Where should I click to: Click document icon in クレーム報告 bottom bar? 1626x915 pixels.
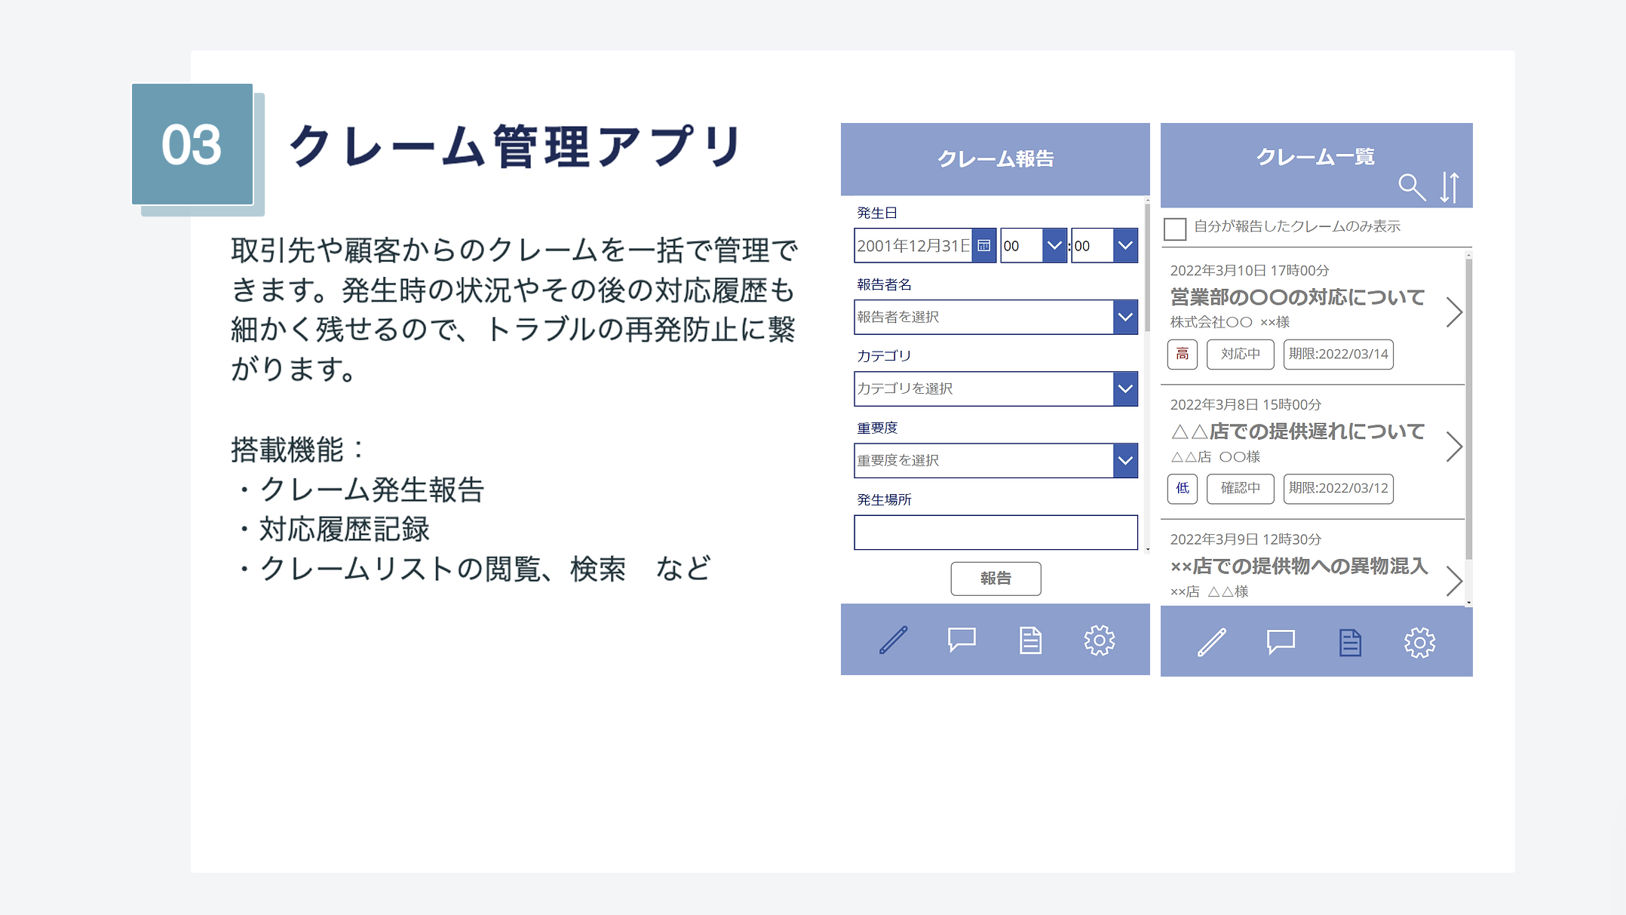coord(1030,640)
